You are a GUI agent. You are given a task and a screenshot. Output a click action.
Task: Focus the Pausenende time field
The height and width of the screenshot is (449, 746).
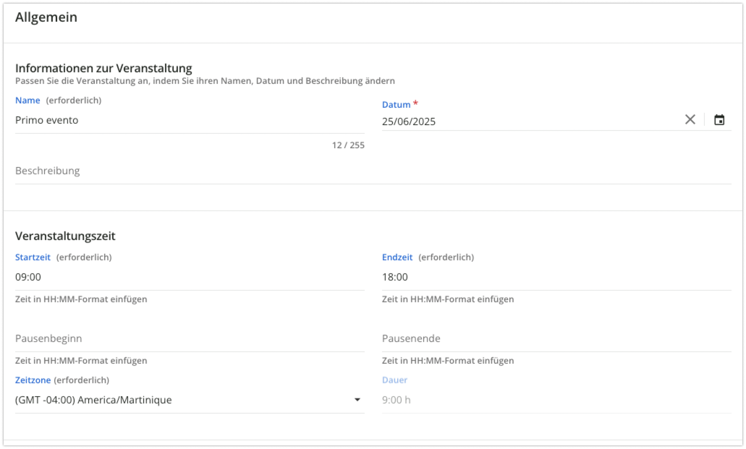point(556,339)
